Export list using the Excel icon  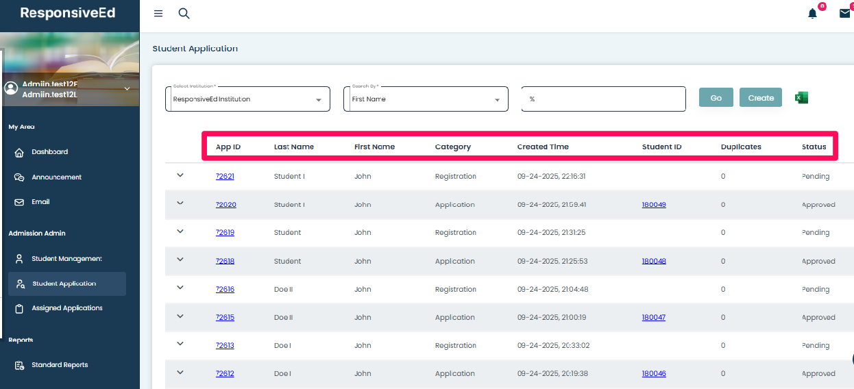tap(801, 98)
